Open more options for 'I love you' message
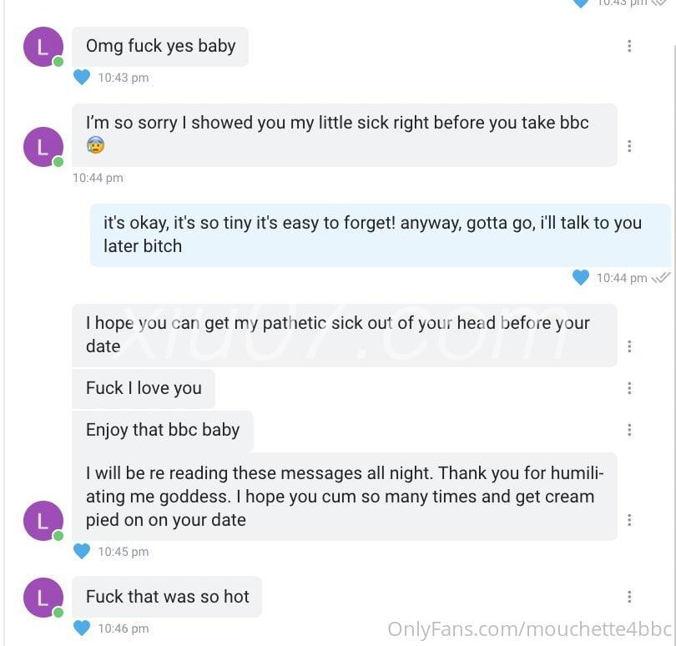The width and height of the screenshot is (676, 646). [629, 388]
